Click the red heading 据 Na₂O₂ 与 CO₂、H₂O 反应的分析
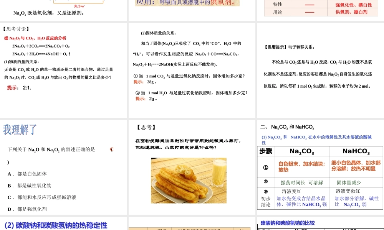 (x=35, y=38)
